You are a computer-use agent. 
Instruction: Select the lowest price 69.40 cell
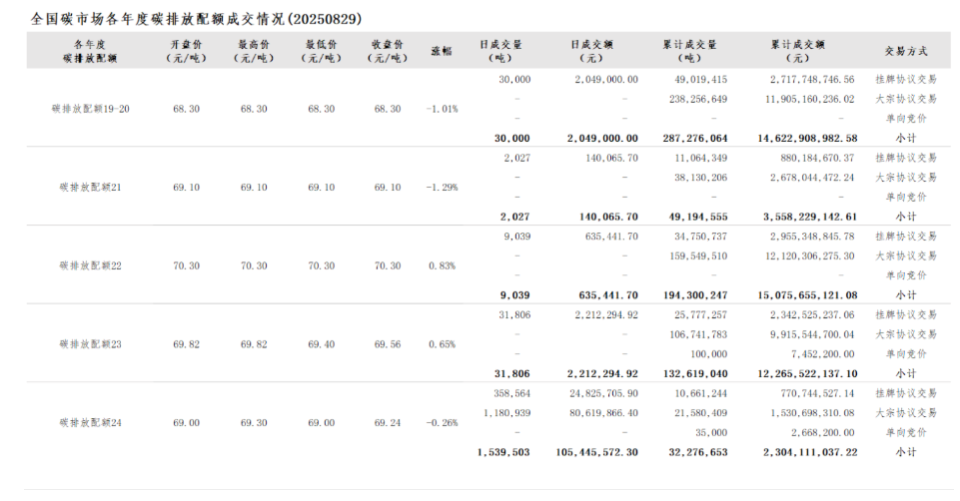tap(321, 344)
